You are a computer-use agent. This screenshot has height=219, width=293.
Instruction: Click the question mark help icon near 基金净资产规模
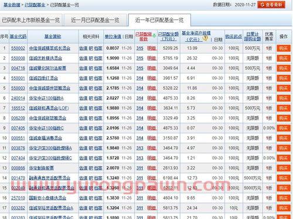click(x=205, y=38)
